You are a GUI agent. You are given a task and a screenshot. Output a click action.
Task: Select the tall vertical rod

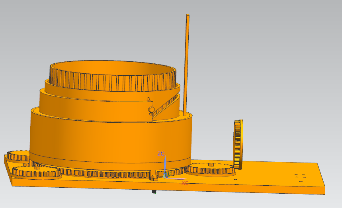point(187,65)
